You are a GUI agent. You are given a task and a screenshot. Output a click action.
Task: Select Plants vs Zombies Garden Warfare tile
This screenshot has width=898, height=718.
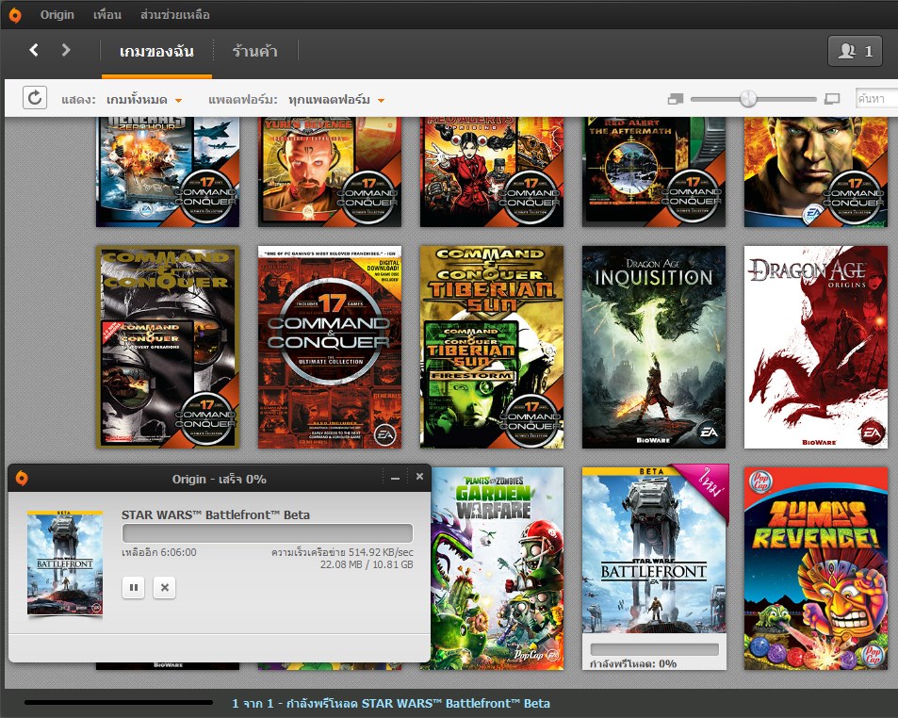[x=498, y=568]
